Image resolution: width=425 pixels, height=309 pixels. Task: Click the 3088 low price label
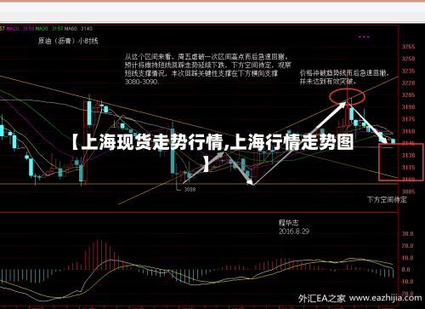pyautogui.click(x=190, y=189)
